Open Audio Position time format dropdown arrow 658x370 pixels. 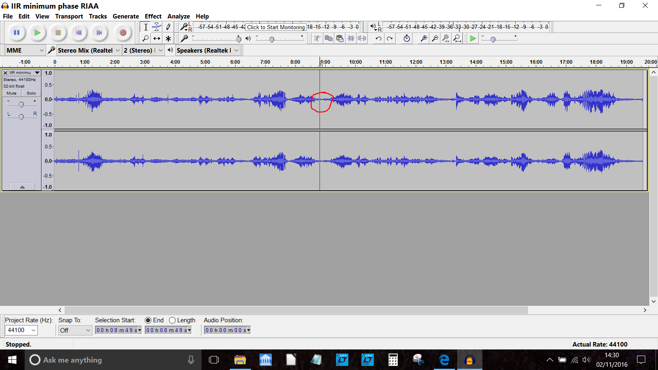pyautogui.click(x=248, y=330)
